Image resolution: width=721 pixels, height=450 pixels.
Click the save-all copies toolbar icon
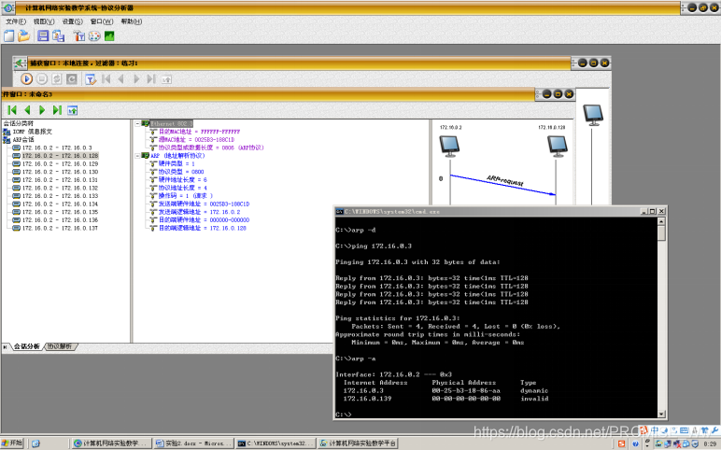[58, 35]
